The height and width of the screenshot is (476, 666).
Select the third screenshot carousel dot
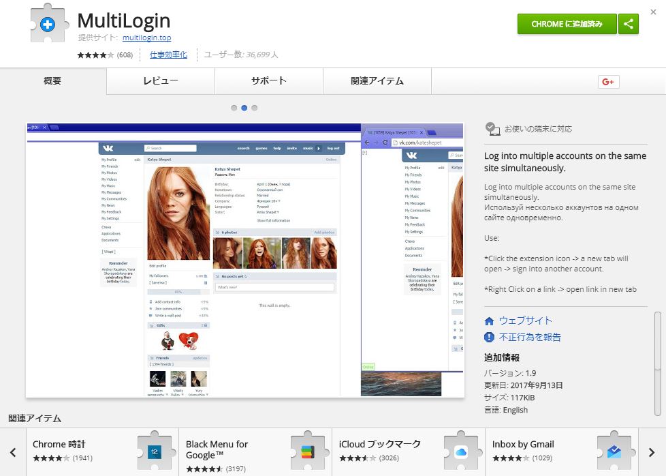point(255,108)
